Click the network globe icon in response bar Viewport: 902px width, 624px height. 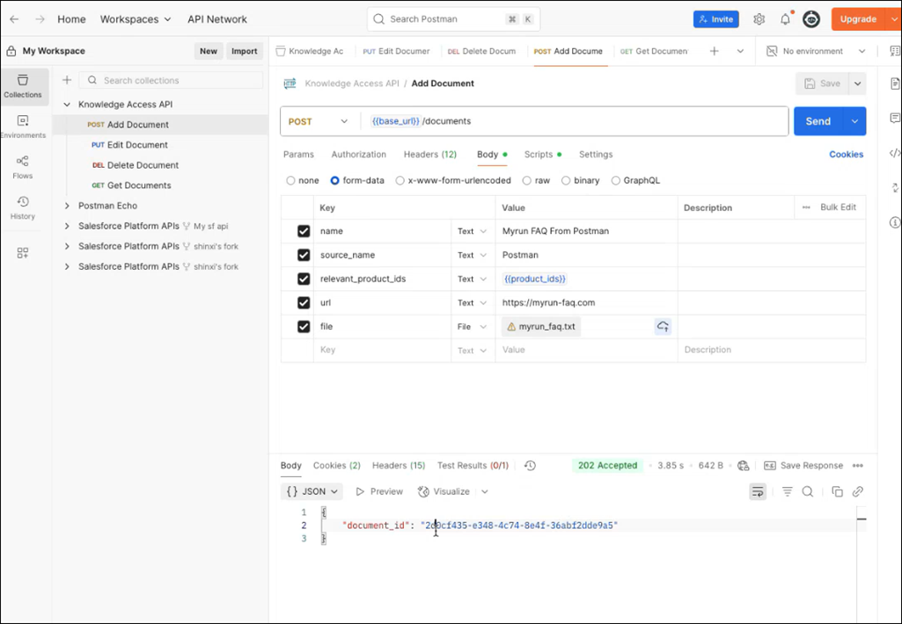pos(744,466)
